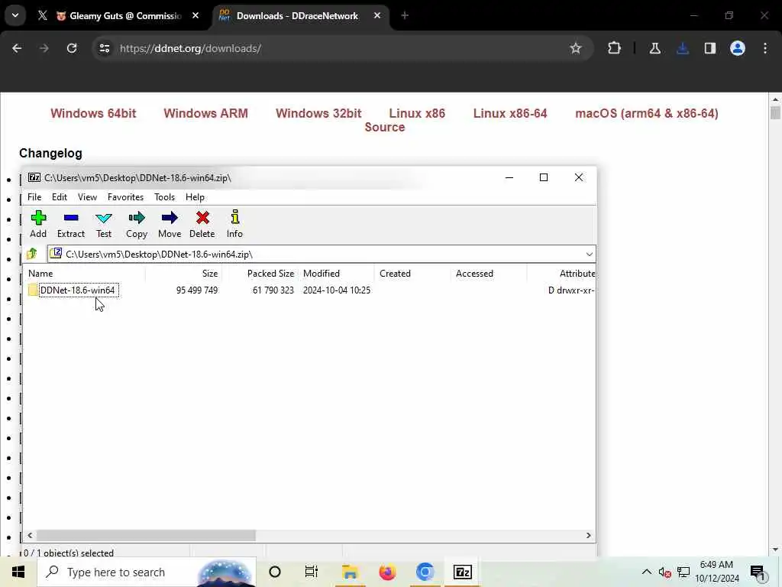
Task: Go up one folder level in 7-Zip
Action: tap(32, 254)
